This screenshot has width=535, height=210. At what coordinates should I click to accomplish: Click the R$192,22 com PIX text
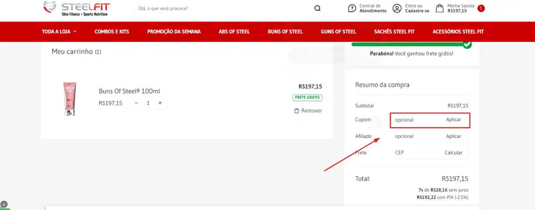(x=442, y=197)
